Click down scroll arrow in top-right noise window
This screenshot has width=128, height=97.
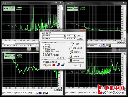pyautogui.click(x=125, y=38)
